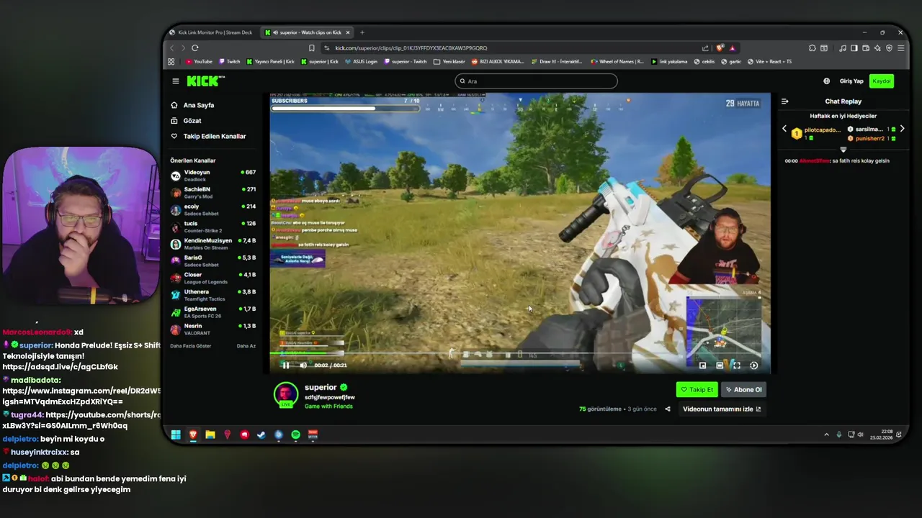922x518 pixels.
Task: Share page via address bar share icon
Action: (705, 48)
